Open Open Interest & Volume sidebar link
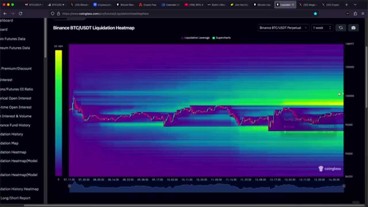368x207 pixels. coord(16,116)
